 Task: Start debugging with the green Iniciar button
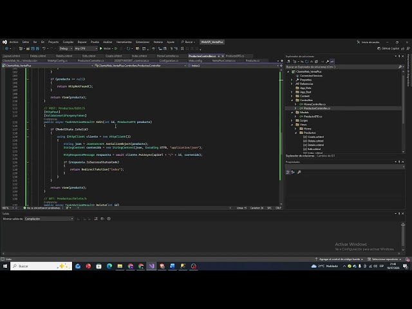tap(105, 49)
